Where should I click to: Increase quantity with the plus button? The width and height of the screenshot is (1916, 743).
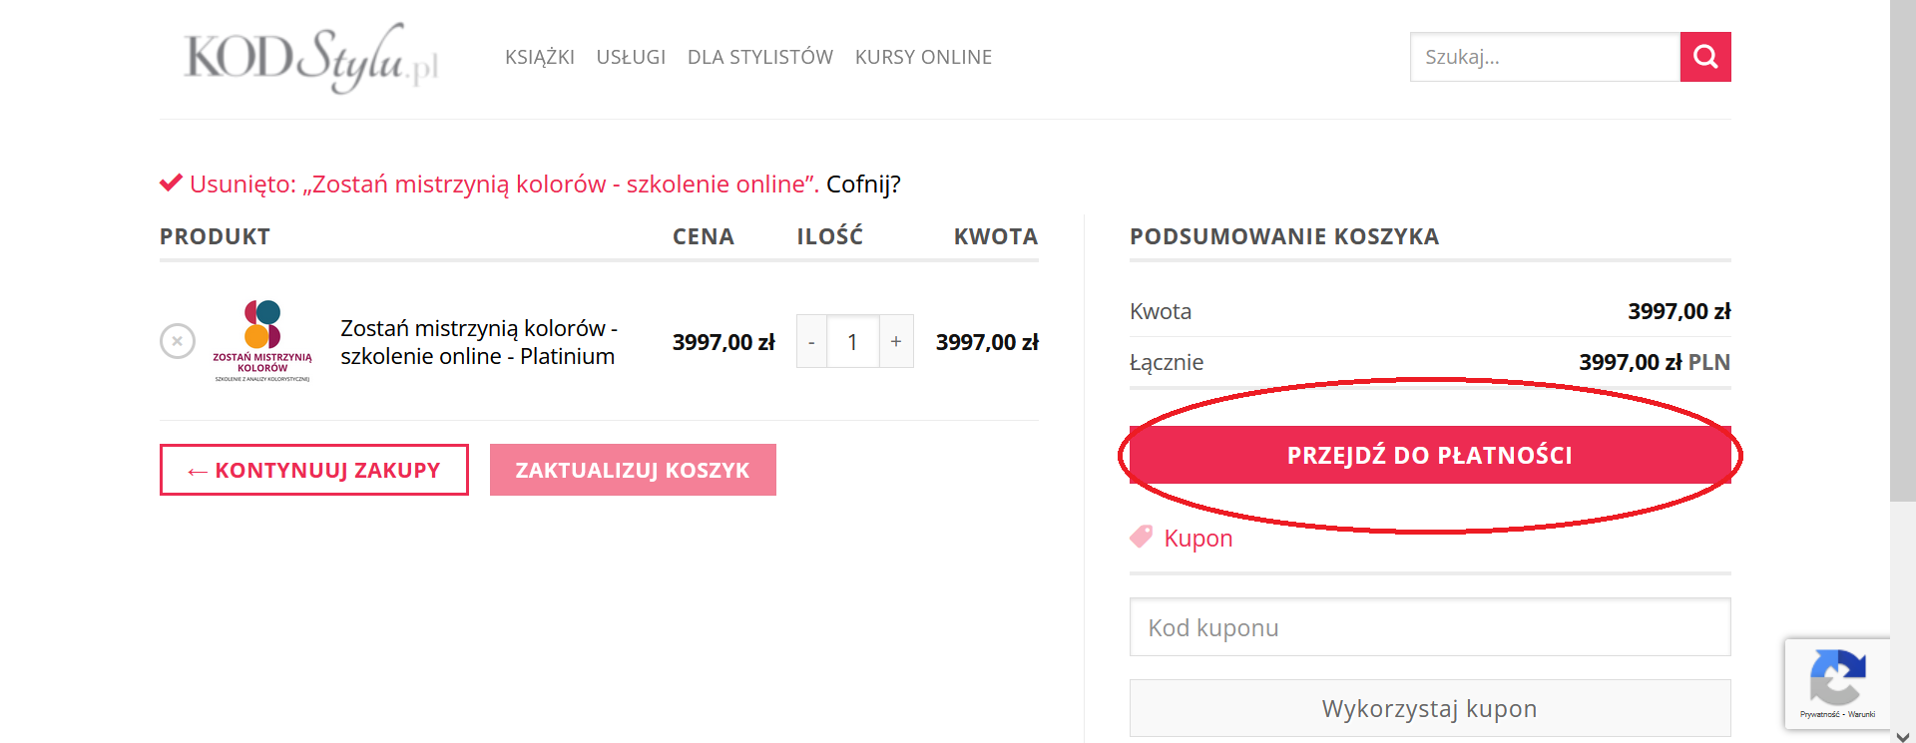896,341
